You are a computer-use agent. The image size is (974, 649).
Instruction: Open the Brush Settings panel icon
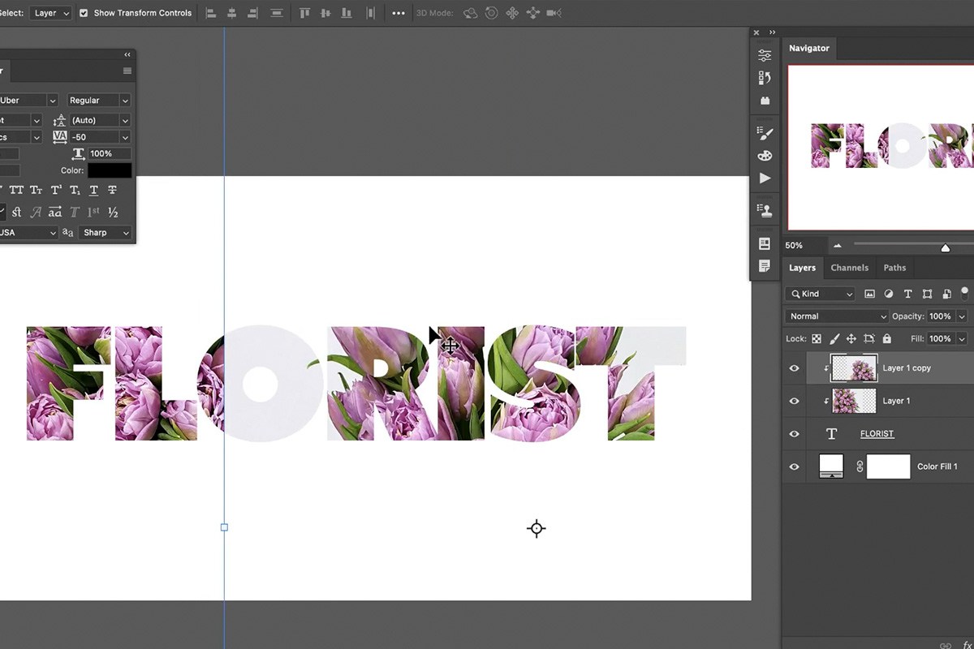(765, 133)
